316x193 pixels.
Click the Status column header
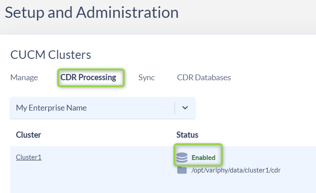pos(187,135)
